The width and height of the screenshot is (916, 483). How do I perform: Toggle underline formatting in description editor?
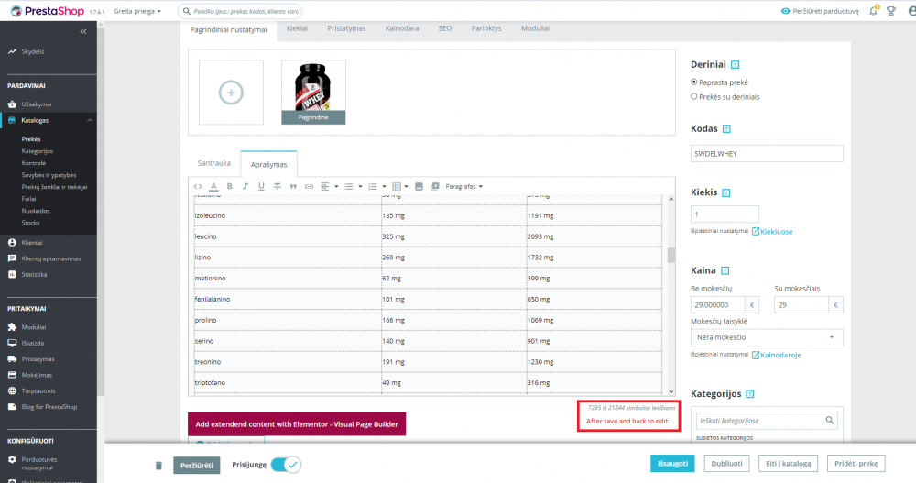point(261,187)
